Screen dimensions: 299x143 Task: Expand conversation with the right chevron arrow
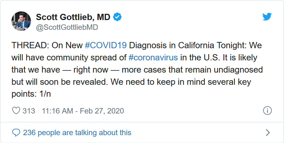click(x=268, y=132)
